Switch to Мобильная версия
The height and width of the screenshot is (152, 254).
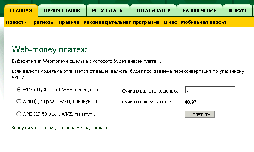tap(203, 22)
